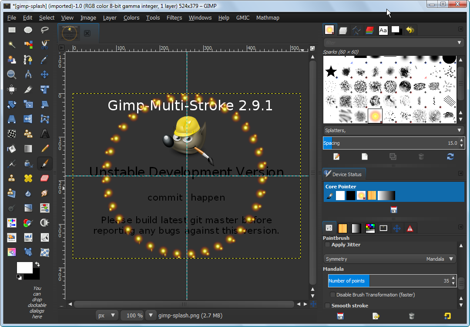Save tool preset at bottom of options

click(340, 316)
